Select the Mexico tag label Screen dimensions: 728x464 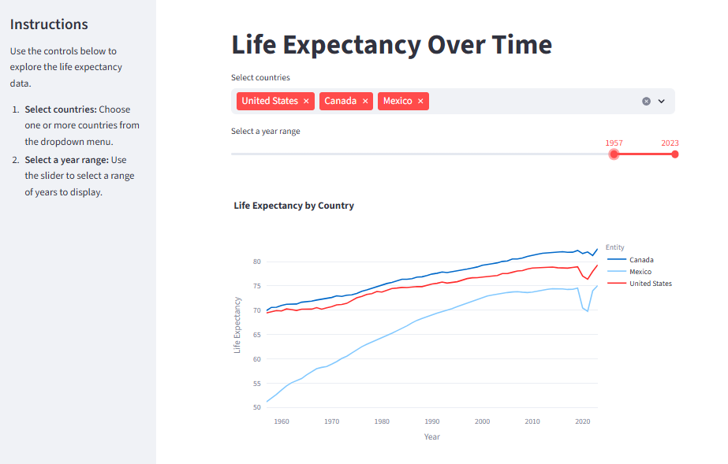pyautogui.click(x=398, y=101)
